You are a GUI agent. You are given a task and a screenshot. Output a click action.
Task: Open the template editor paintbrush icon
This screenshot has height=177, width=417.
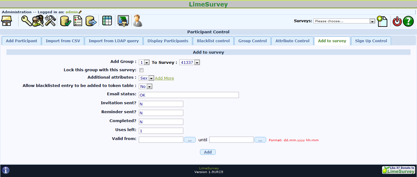(x=123, y=21)
